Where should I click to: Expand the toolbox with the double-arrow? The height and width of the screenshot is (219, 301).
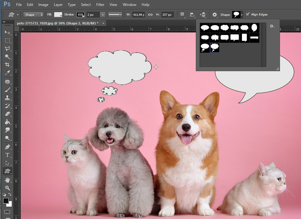4,22
